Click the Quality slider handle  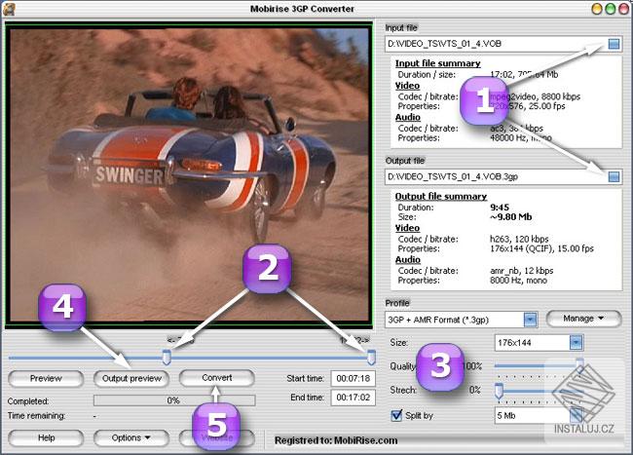tap(579, 364)
